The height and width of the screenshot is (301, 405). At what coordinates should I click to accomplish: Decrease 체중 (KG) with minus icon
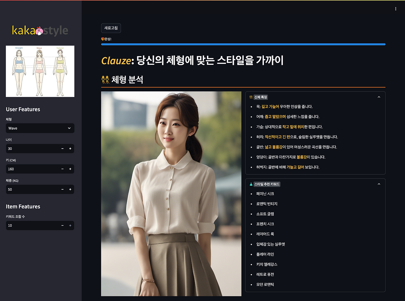62,189
